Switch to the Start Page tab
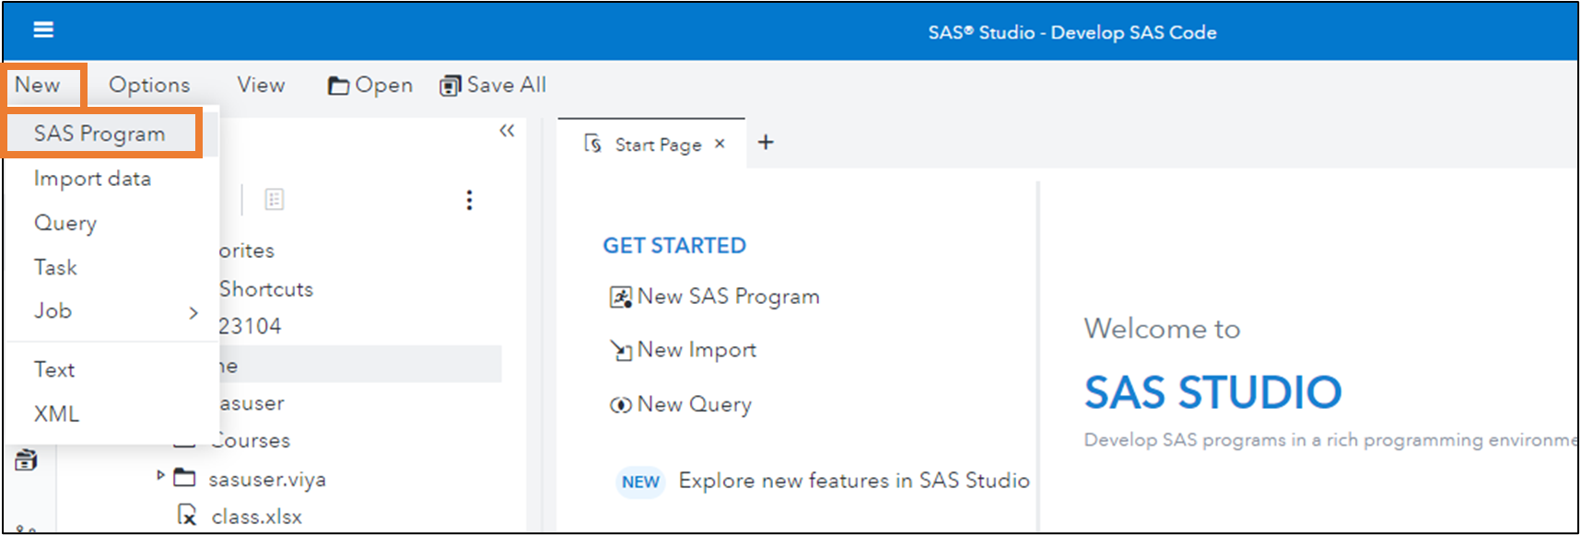This screenshot has width=1580, height=535. click(x=658, y=145)
